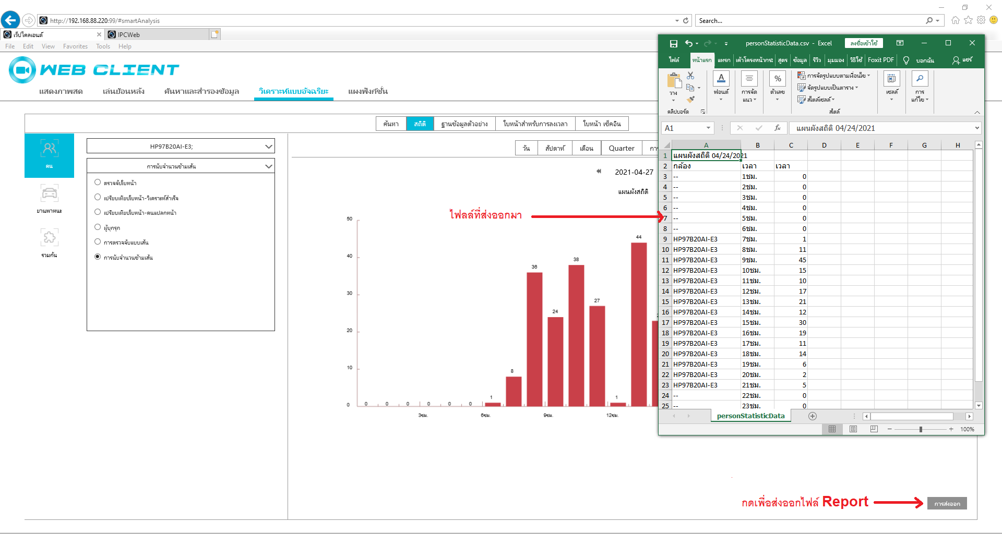Open the Foxit PDF ribbon tab
Image resolution: width=1002 pixels, height=534 pixels.
point(880,60)
